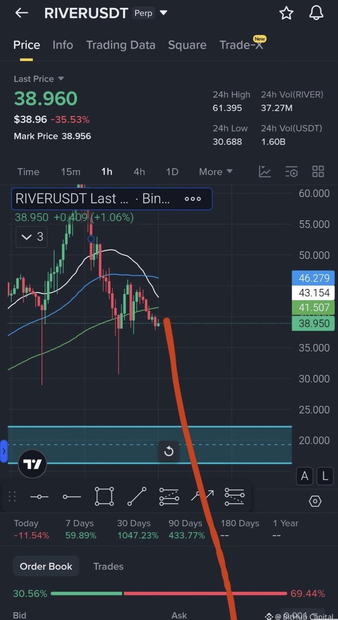Select the rectangle drawing tool
This screenshot has height=620, width=338.
[104, 497]
